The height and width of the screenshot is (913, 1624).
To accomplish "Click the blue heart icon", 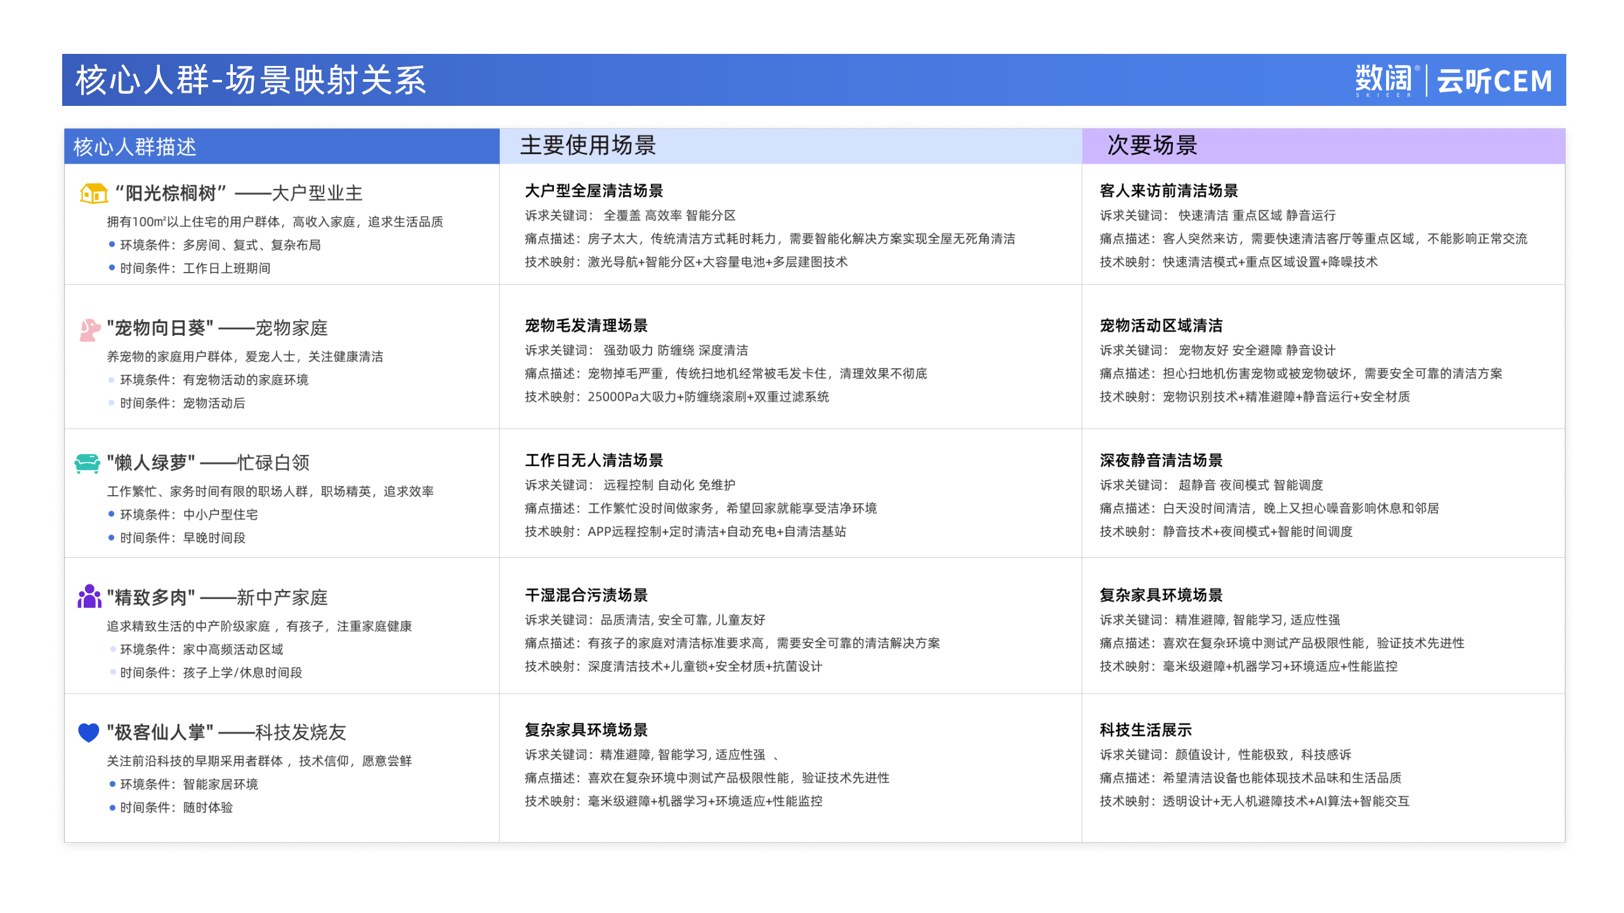I will coord(89,732).
